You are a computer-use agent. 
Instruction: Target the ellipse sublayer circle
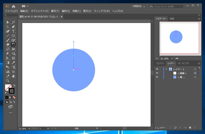pyautogui.click(x=195, y=77)
